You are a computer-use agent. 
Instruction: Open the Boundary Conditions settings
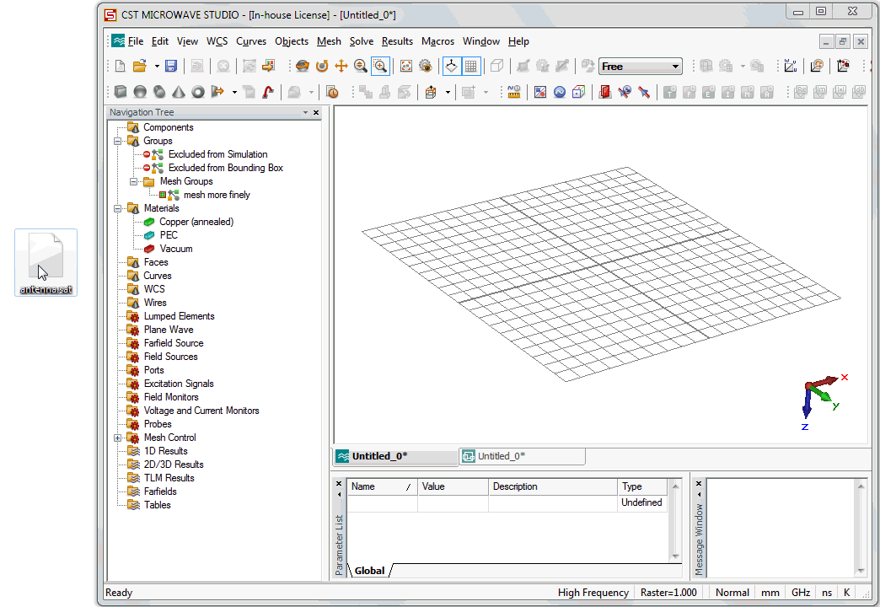pos(578,92)
